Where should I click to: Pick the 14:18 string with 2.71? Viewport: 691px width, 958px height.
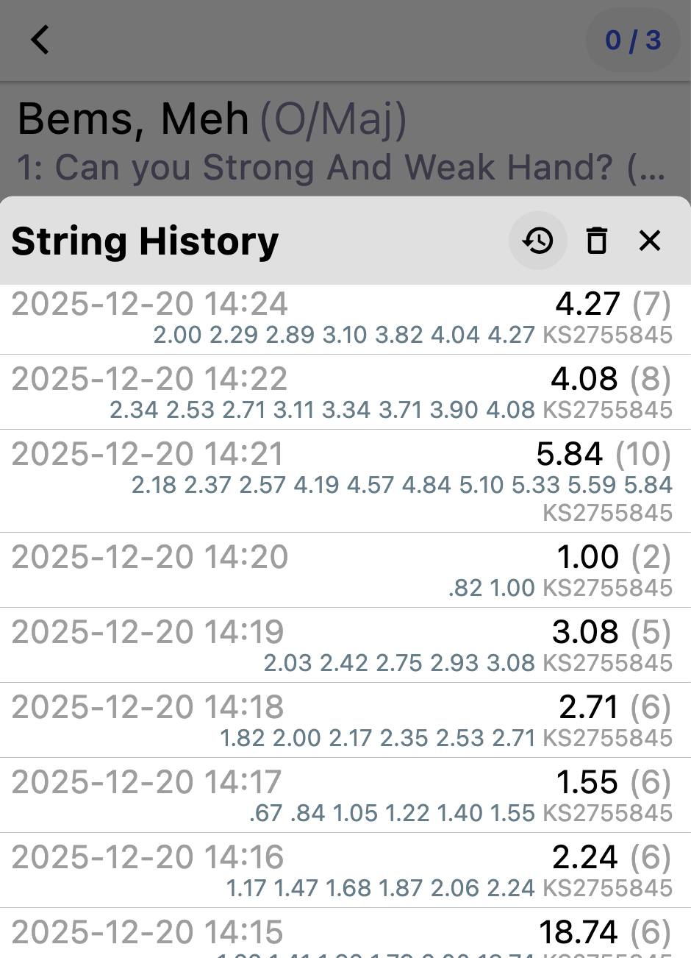click(345, 720)
